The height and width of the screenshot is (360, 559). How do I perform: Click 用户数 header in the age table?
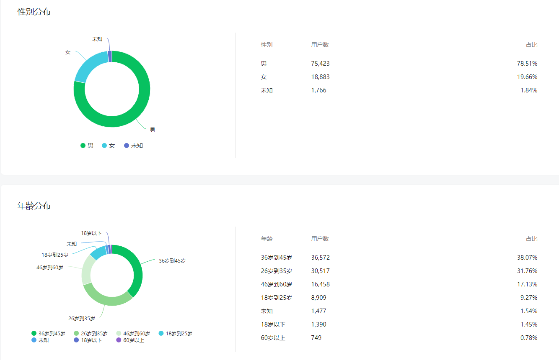coord(320,239)
